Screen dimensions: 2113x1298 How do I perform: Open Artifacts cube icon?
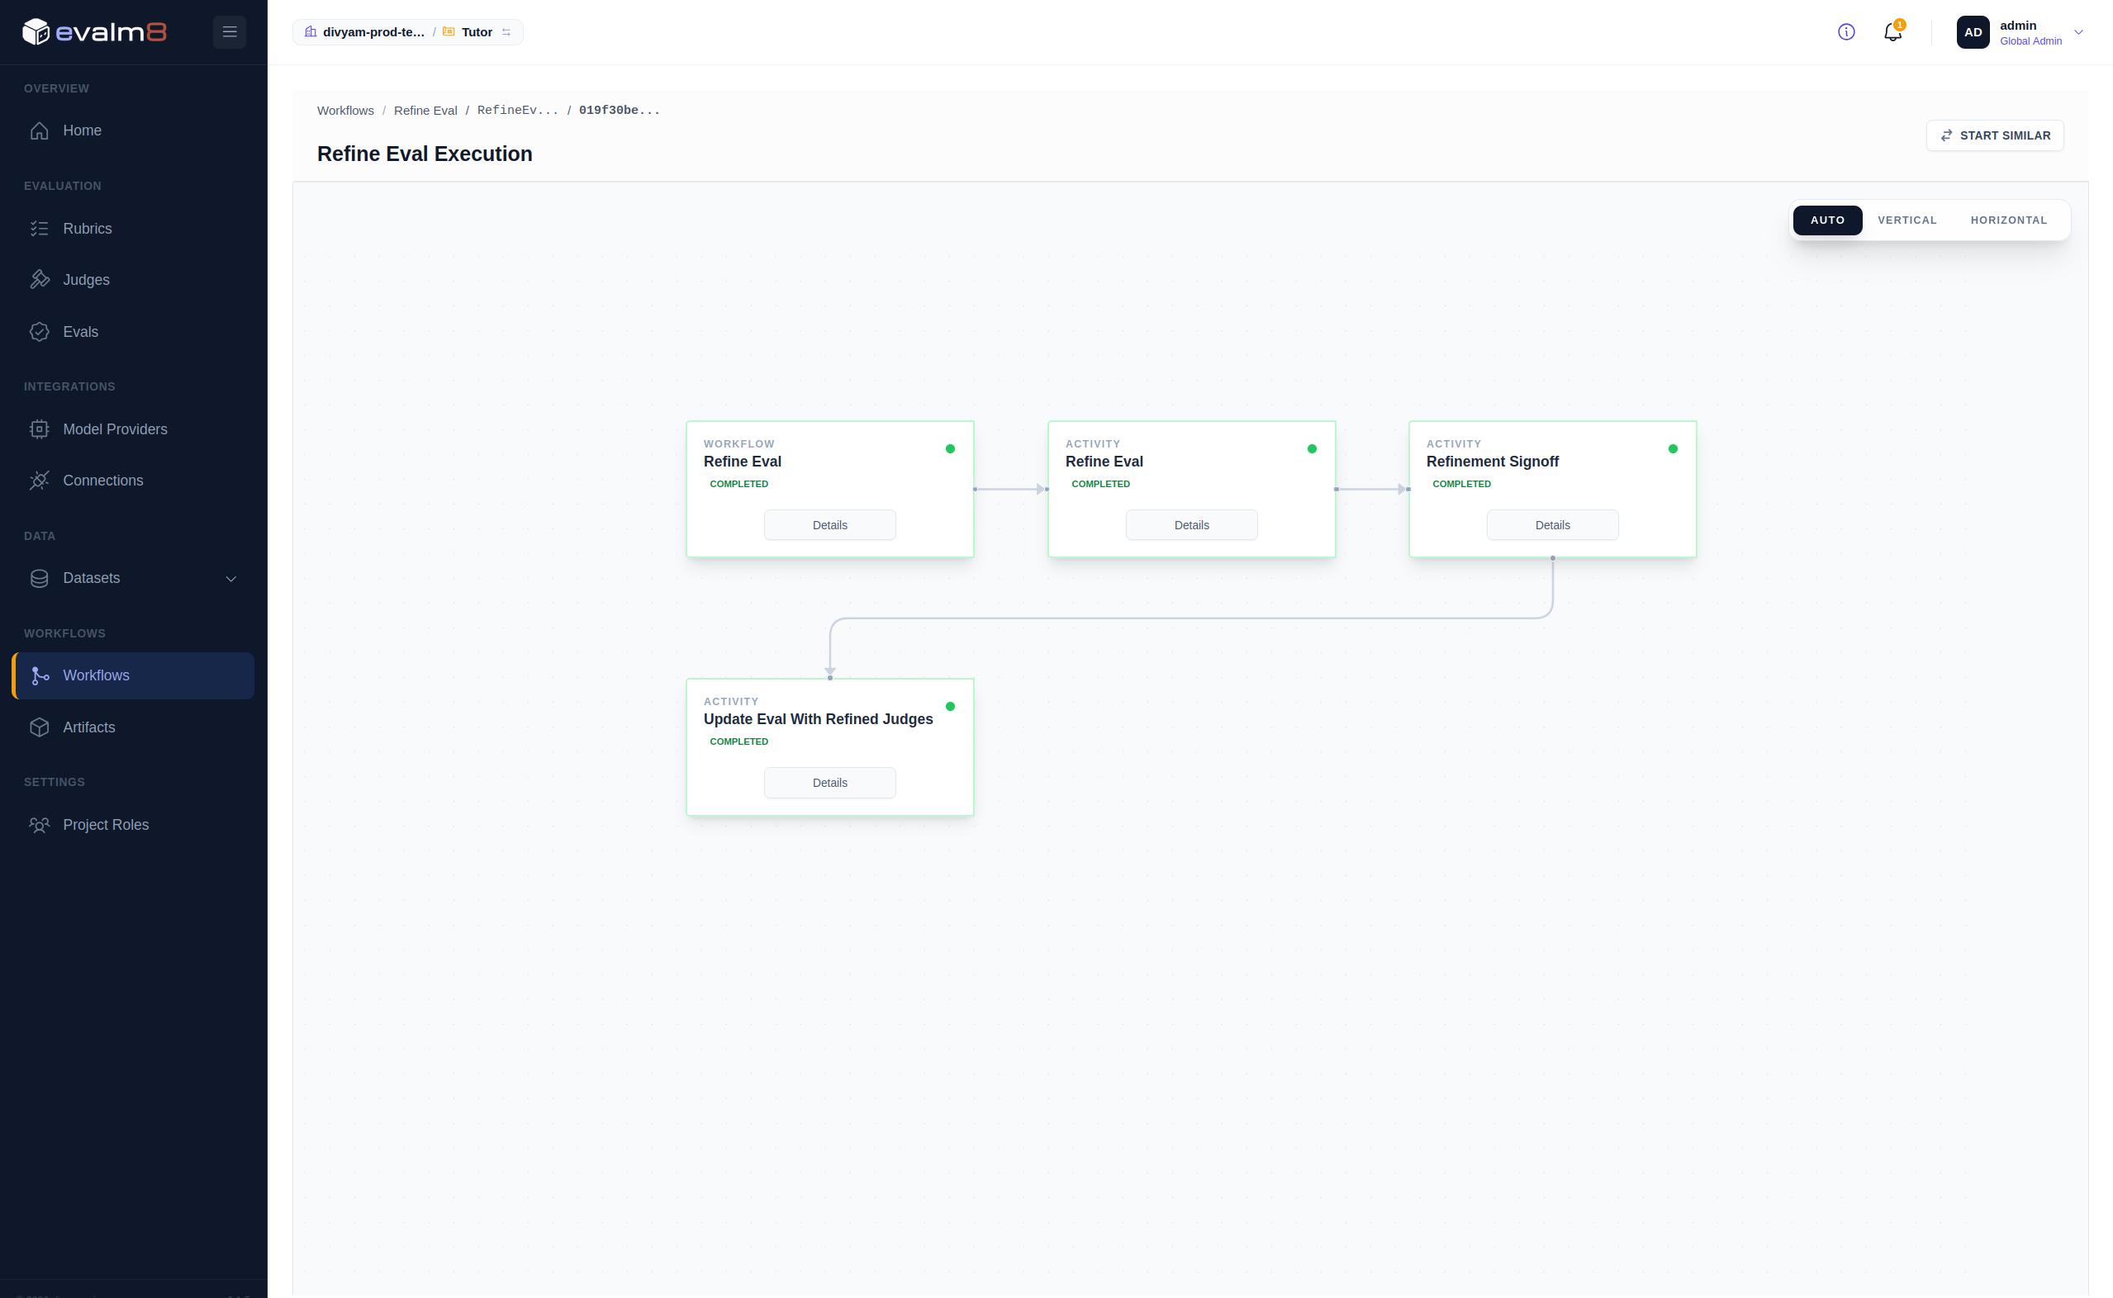(40, 727)
